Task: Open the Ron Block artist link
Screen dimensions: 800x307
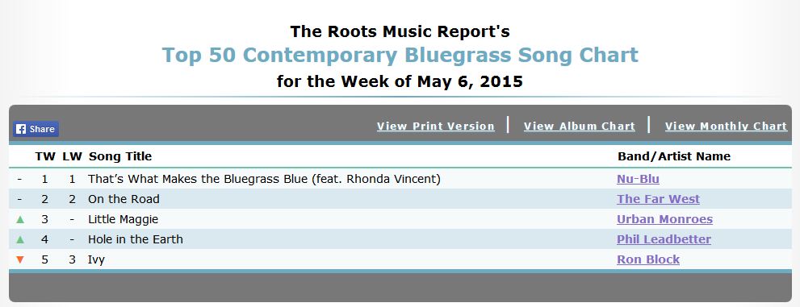Action: click(x=648, y=259)
